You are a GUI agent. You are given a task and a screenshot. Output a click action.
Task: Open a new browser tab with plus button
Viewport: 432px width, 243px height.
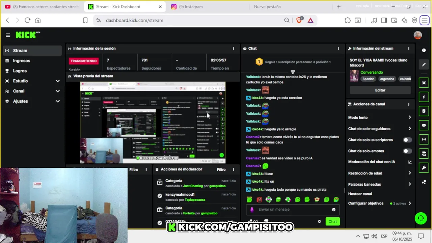click(x=339, y=7)
